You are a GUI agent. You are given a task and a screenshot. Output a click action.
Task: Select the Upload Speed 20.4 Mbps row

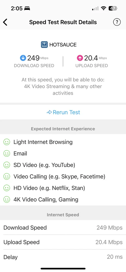(63, 242)
